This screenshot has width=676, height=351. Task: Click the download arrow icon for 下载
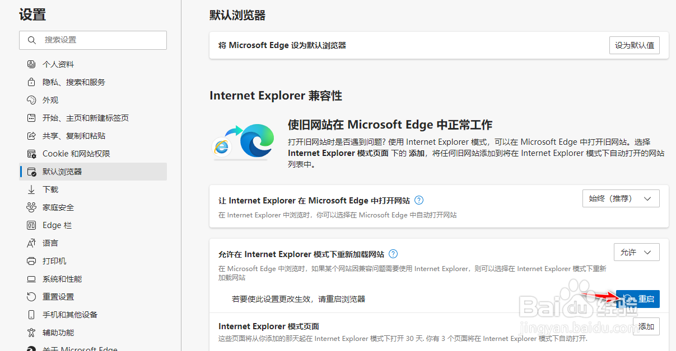point(31,189)
